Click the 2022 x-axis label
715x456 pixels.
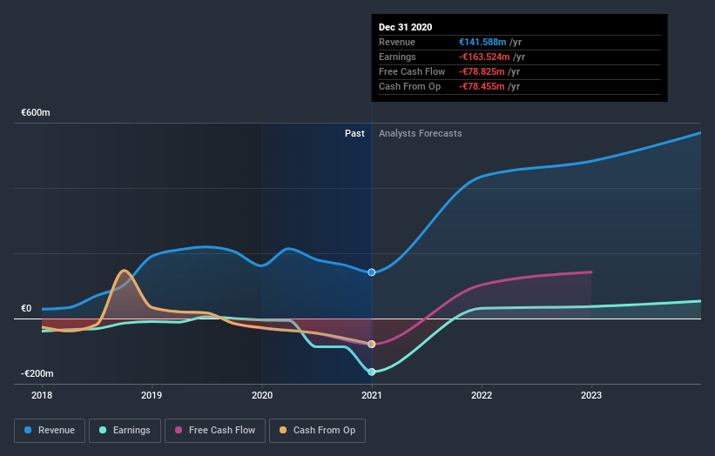pos(482,395)
